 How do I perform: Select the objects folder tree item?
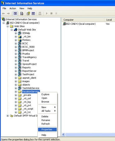coord(26,85)
